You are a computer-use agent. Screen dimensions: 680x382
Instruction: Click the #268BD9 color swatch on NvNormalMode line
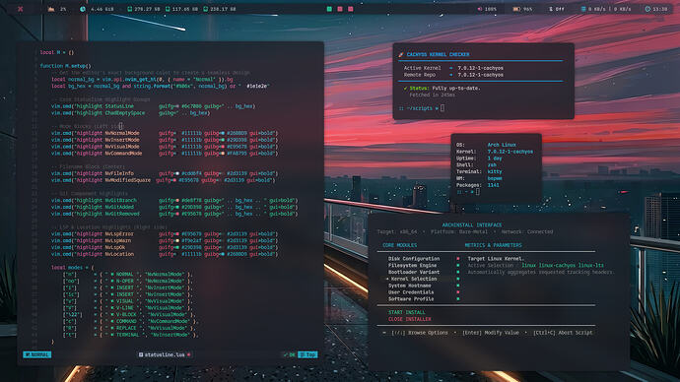223,133
